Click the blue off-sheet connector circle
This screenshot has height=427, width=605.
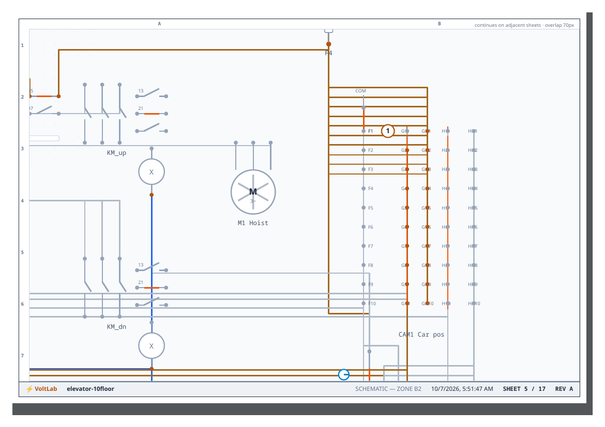344,374
